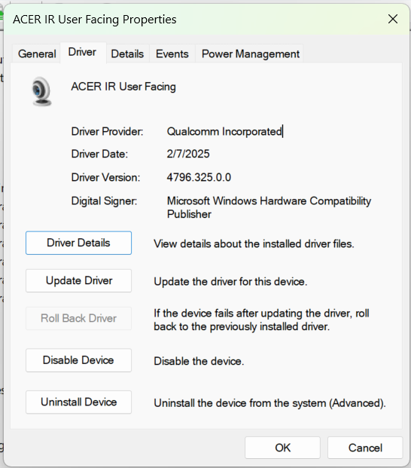The width and height of the screenshot is (411, 468).
Task: Click the Driver Details button
Action: click(x=79, y=243)
